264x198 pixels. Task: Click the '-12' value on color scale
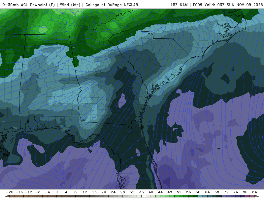click(28, 192)
